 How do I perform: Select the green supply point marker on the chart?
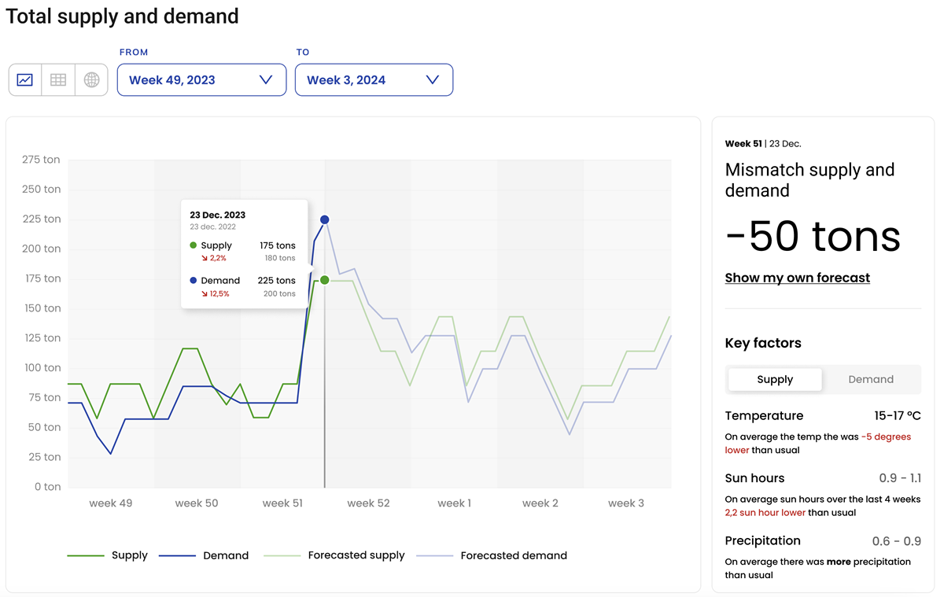point(325,280)
